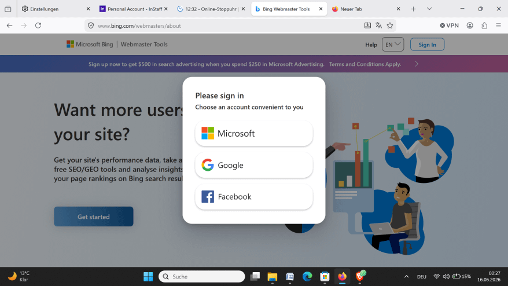Viewport: 508px width, 286px height.
Task: Open the weather widget showing 13°C
Action: pos(19,277)
